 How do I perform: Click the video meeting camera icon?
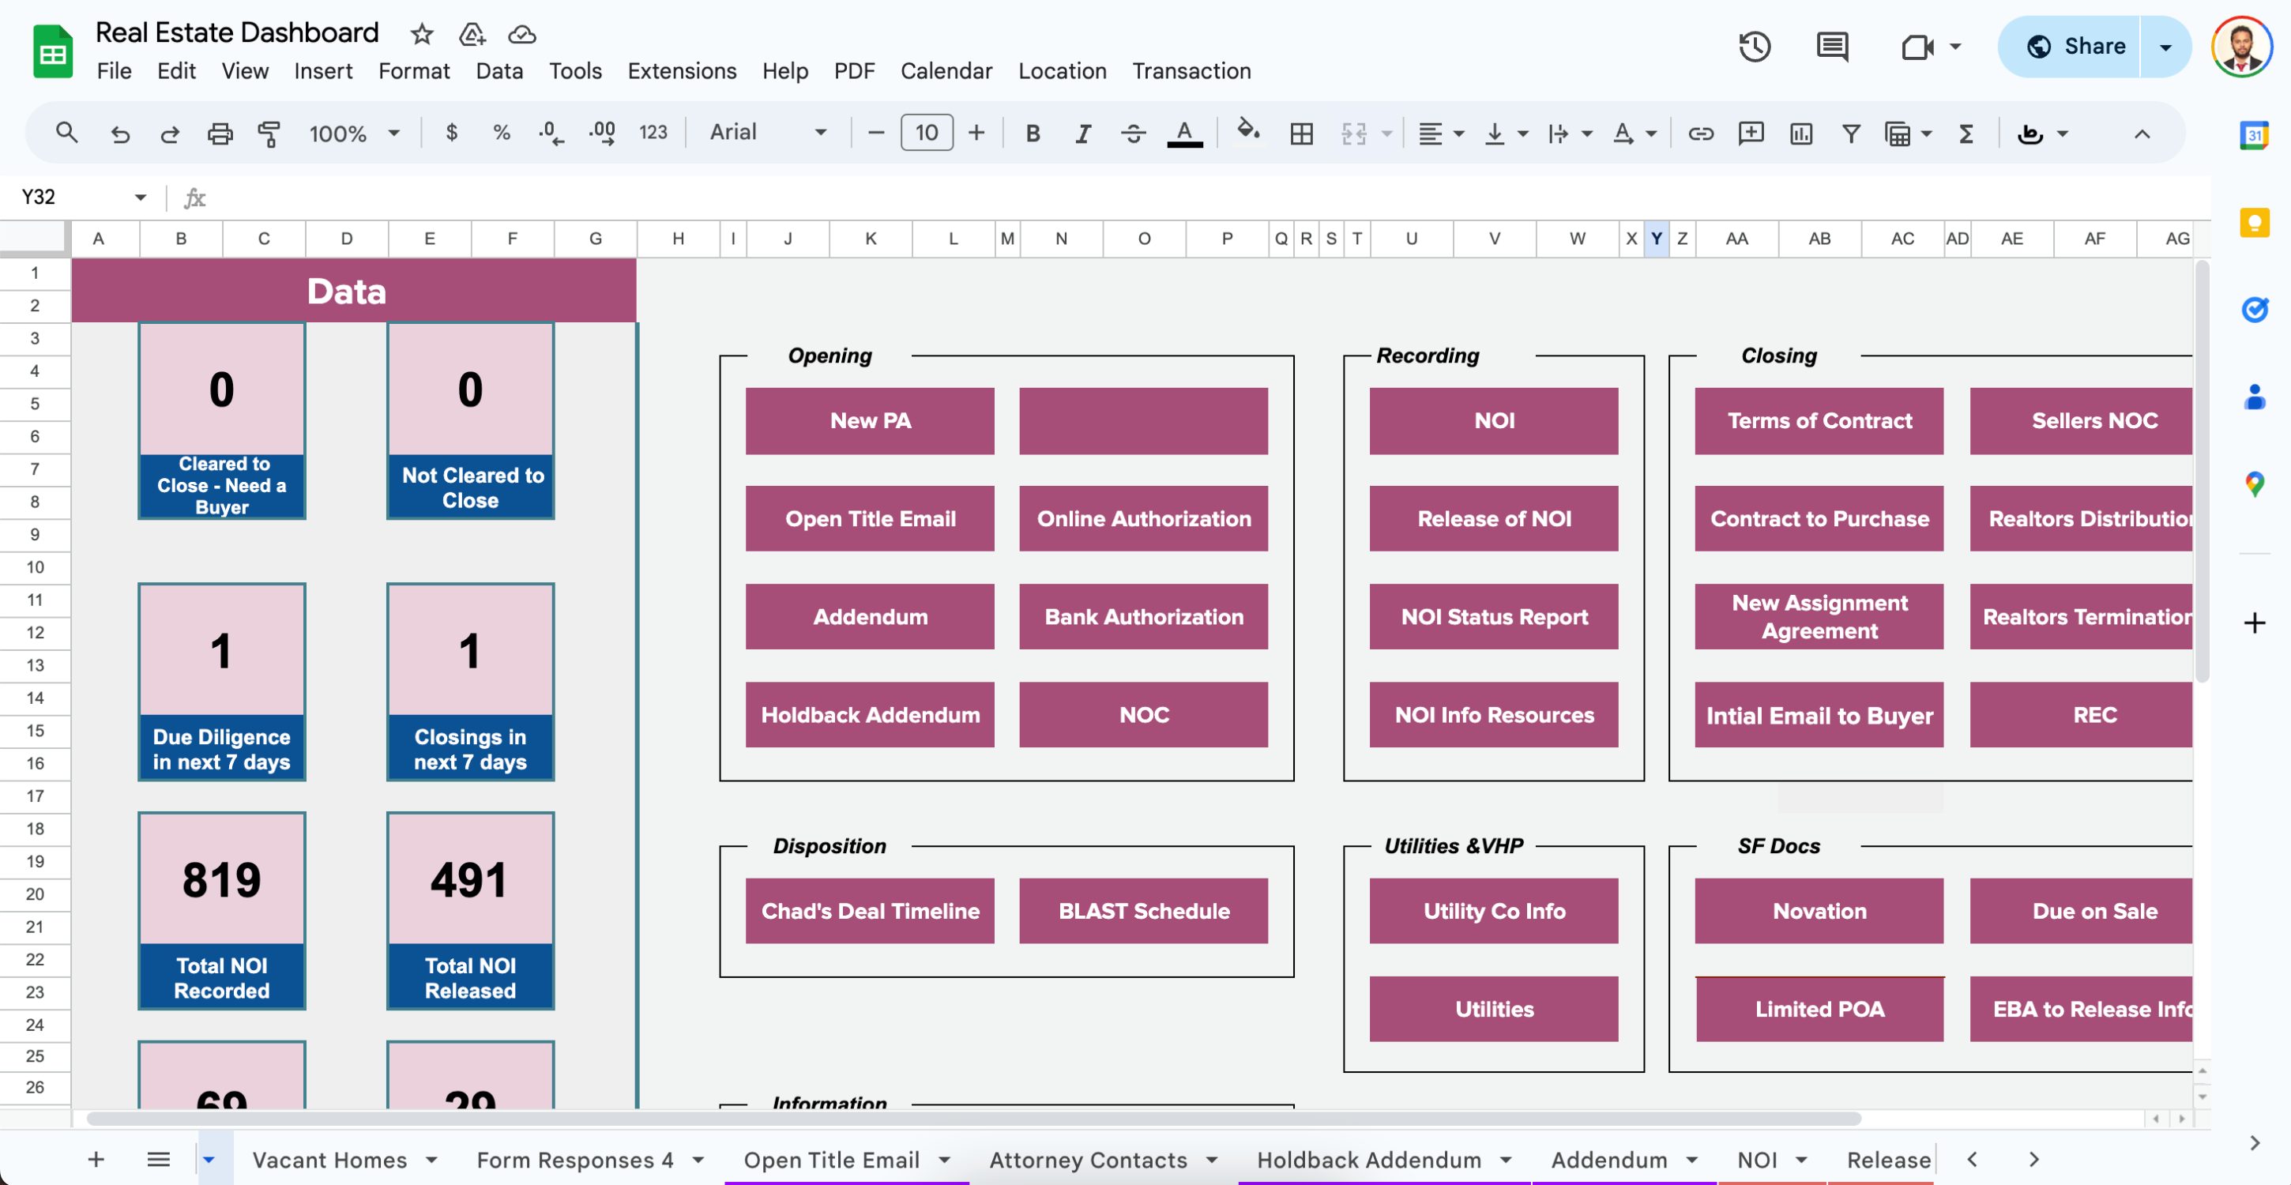point(1917,47)
